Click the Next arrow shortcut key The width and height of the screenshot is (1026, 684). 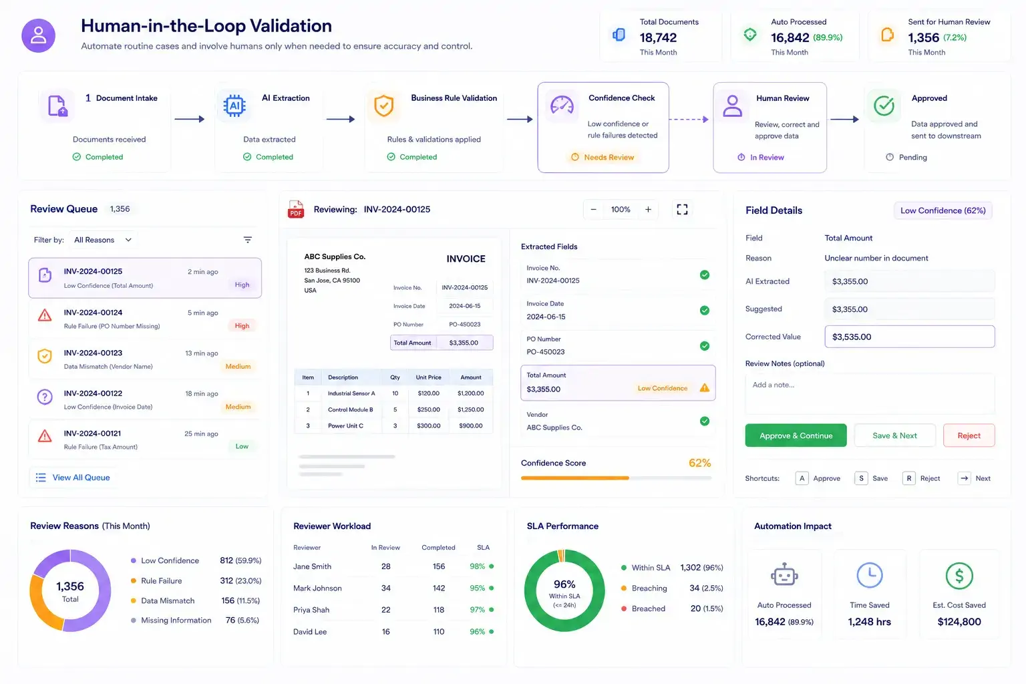tap(964, 478)
